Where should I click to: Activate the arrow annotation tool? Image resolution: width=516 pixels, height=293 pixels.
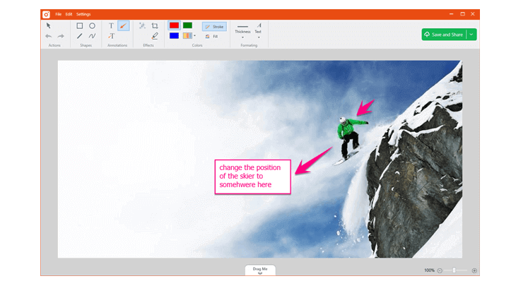click(x=124, y=25)
